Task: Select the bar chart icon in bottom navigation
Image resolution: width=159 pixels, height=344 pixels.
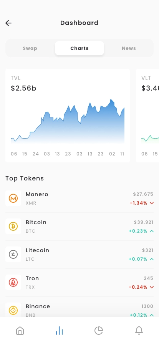Action: tap(59, 331)
